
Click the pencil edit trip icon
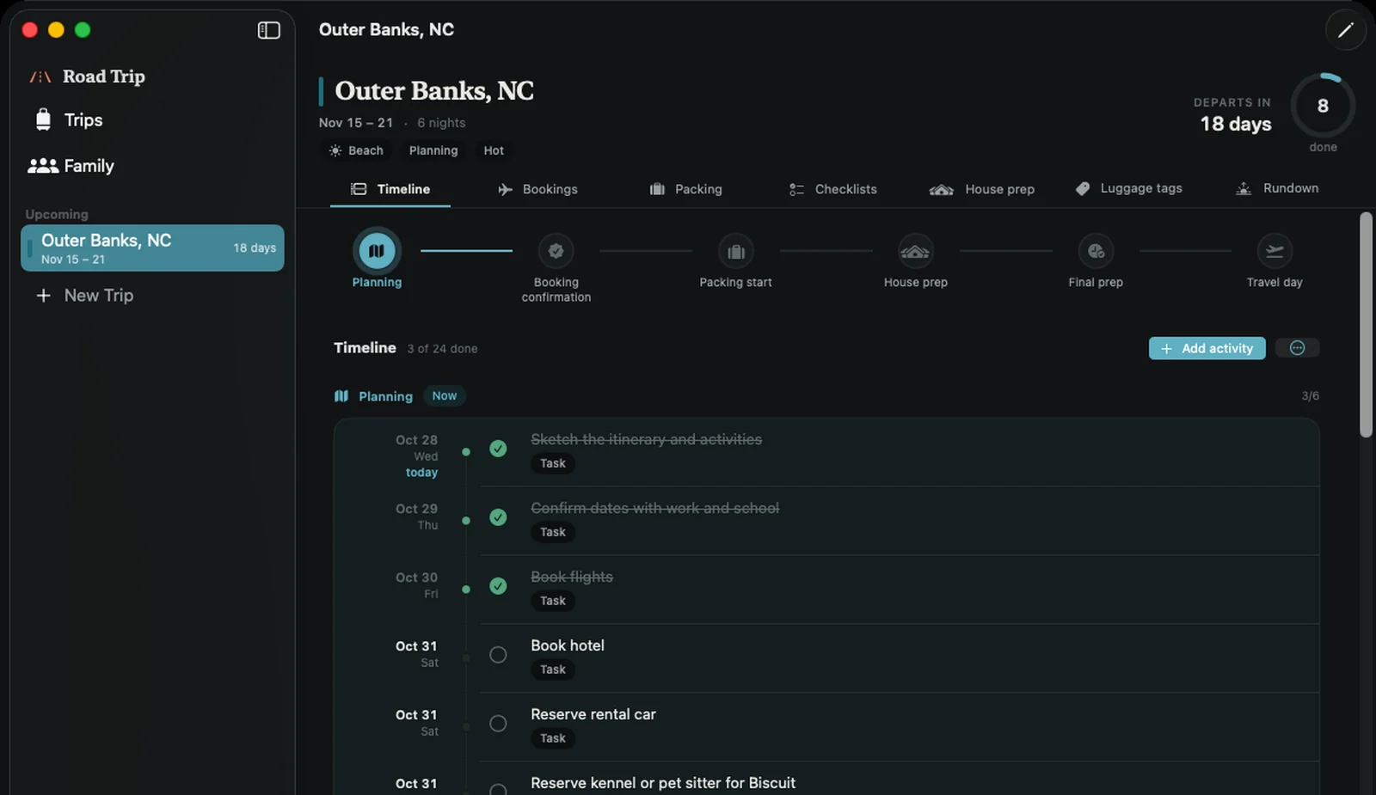pyautogui.click(x=1345, y=30)
